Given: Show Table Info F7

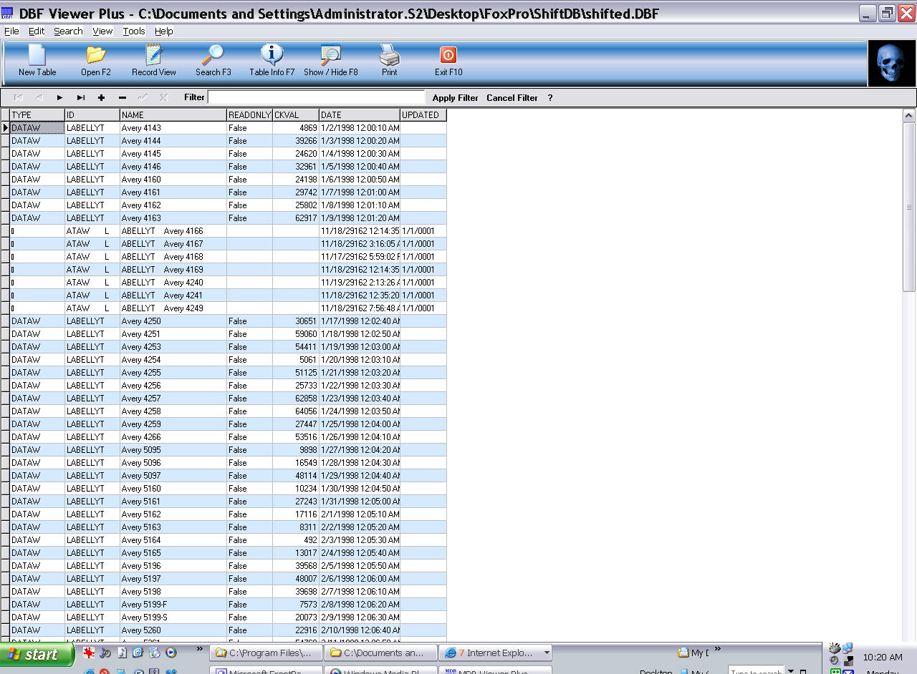Looking at the screenshot, I should (272, 56).
